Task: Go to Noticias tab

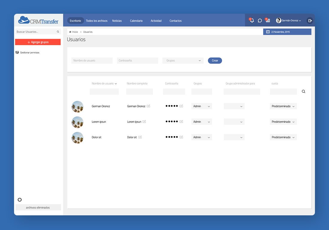Action: tap(117, 21)
